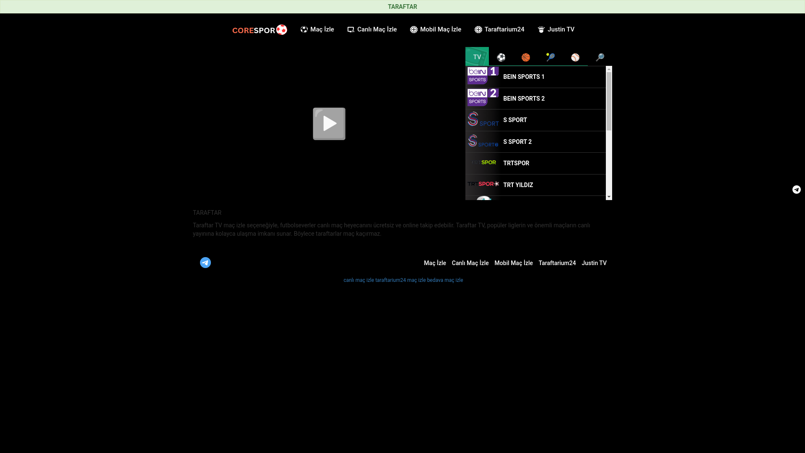Click the S Sport logo
Screen dimensions: 805x453
click(483, 119)
